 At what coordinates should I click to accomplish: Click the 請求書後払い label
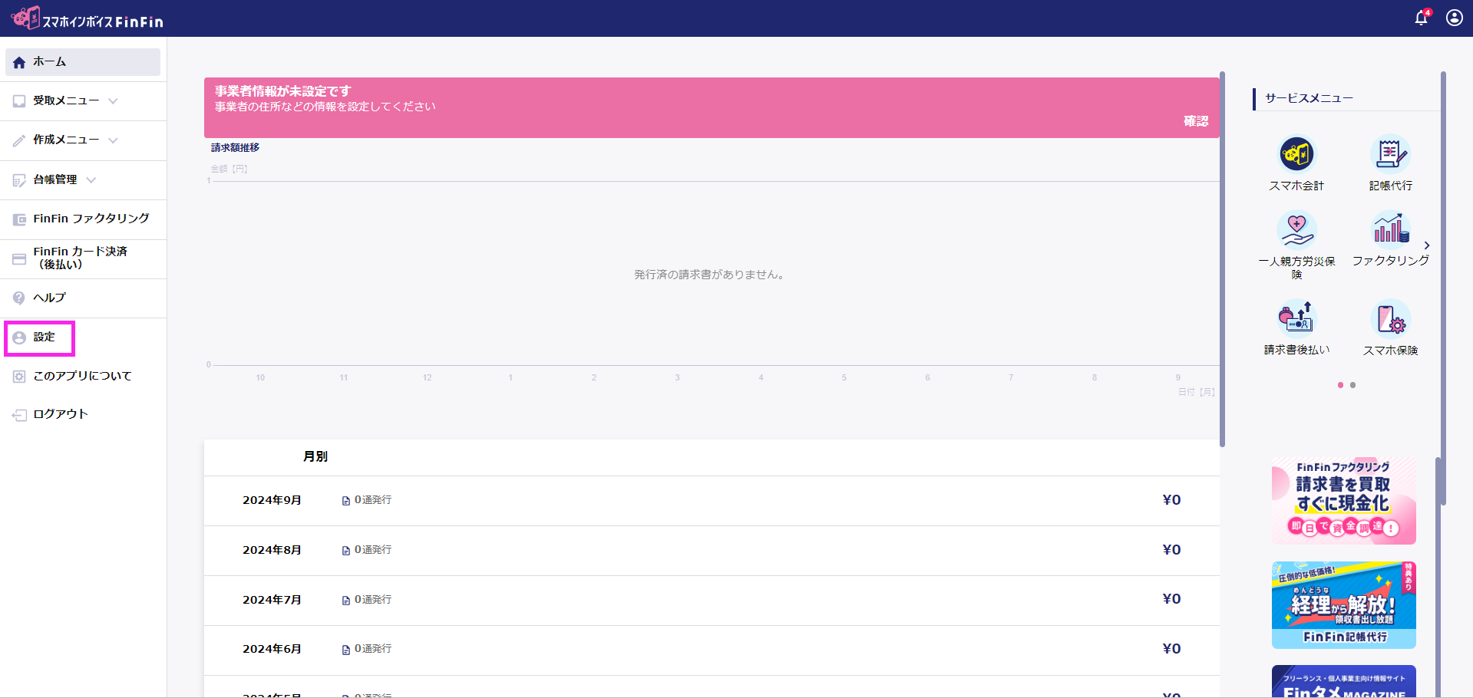pos(1296,350)
